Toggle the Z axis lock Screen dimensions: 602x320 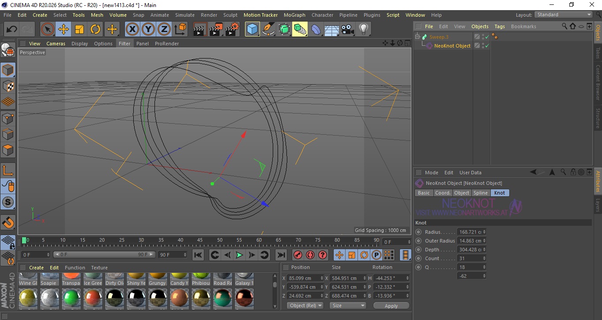click(164, 29)
